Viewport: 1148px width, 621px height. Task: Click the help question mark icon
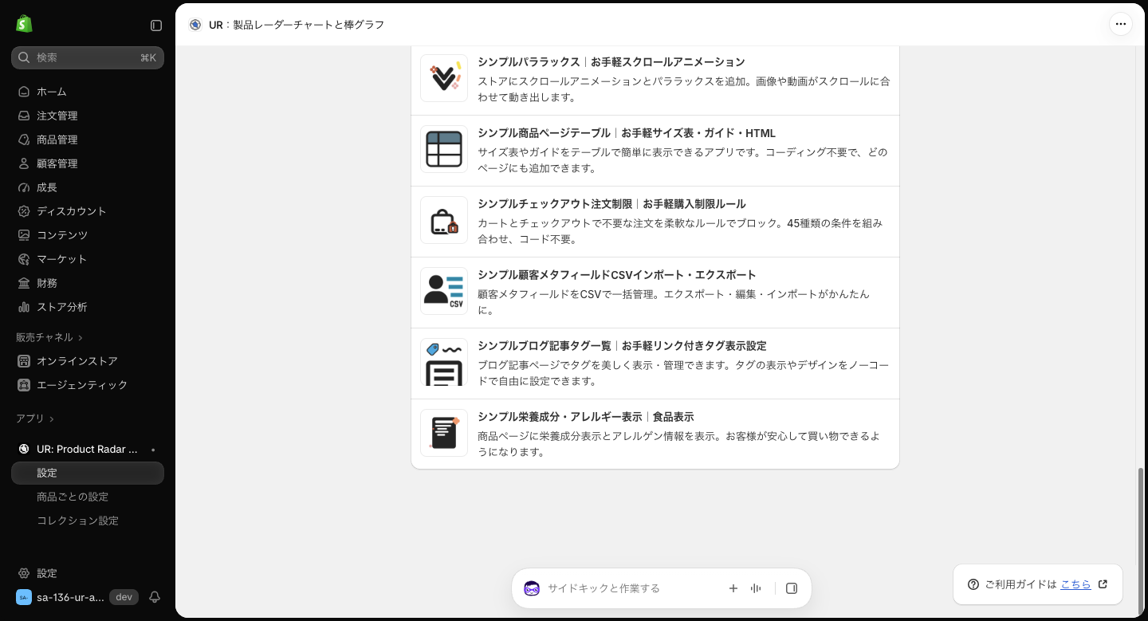click(973, 584)
